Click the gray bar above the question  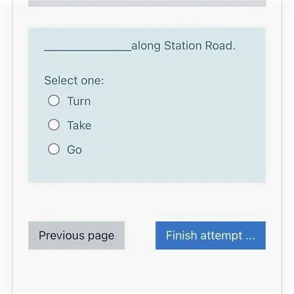147,3
